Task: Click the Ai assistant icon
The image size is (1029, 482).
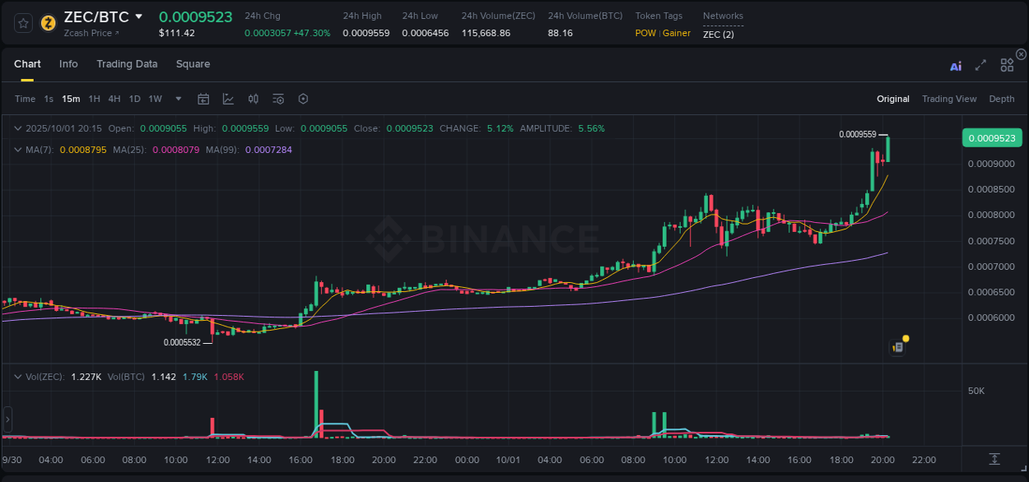Action: (x=956, y=65)
